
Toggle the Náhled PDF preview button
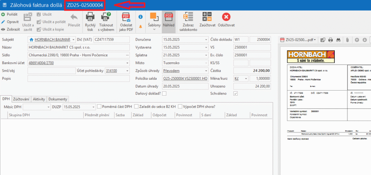click(x=168, y=21)
